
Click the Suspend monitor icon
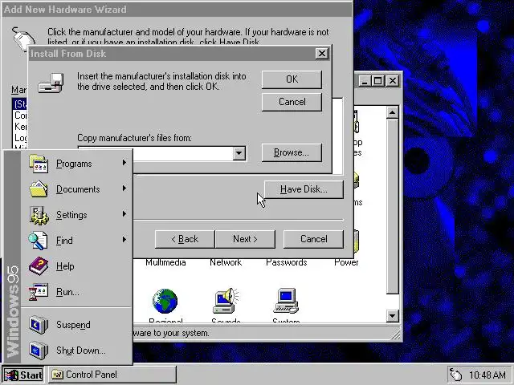point(39,324)
